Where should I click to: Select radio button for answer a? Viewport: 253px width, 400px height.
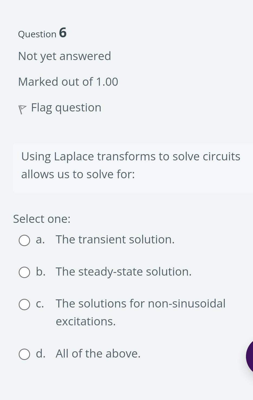pyautogui.click(x=24, y=240)
